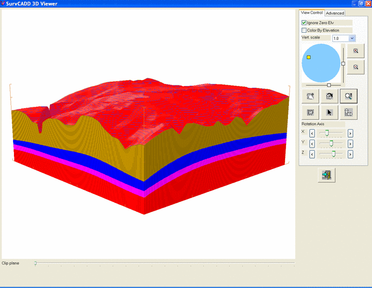Click the Clip plane slider handle
The height and width of the screenshot is (288, 372).
click(x=36, y=263)
